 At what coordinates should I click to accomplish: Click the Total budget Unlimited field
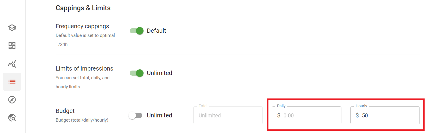(228, 115)
